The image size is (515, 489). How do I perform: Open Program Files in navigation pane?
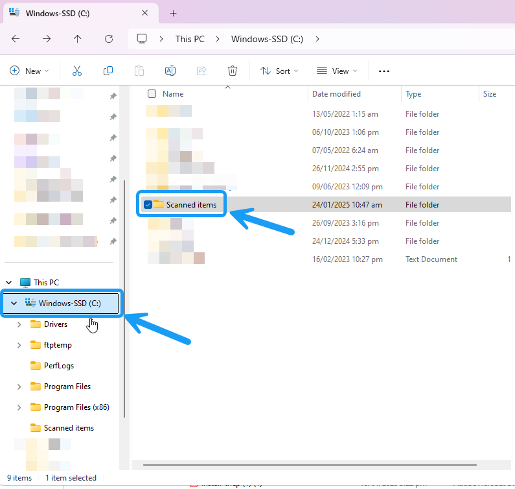click(67, 387)
